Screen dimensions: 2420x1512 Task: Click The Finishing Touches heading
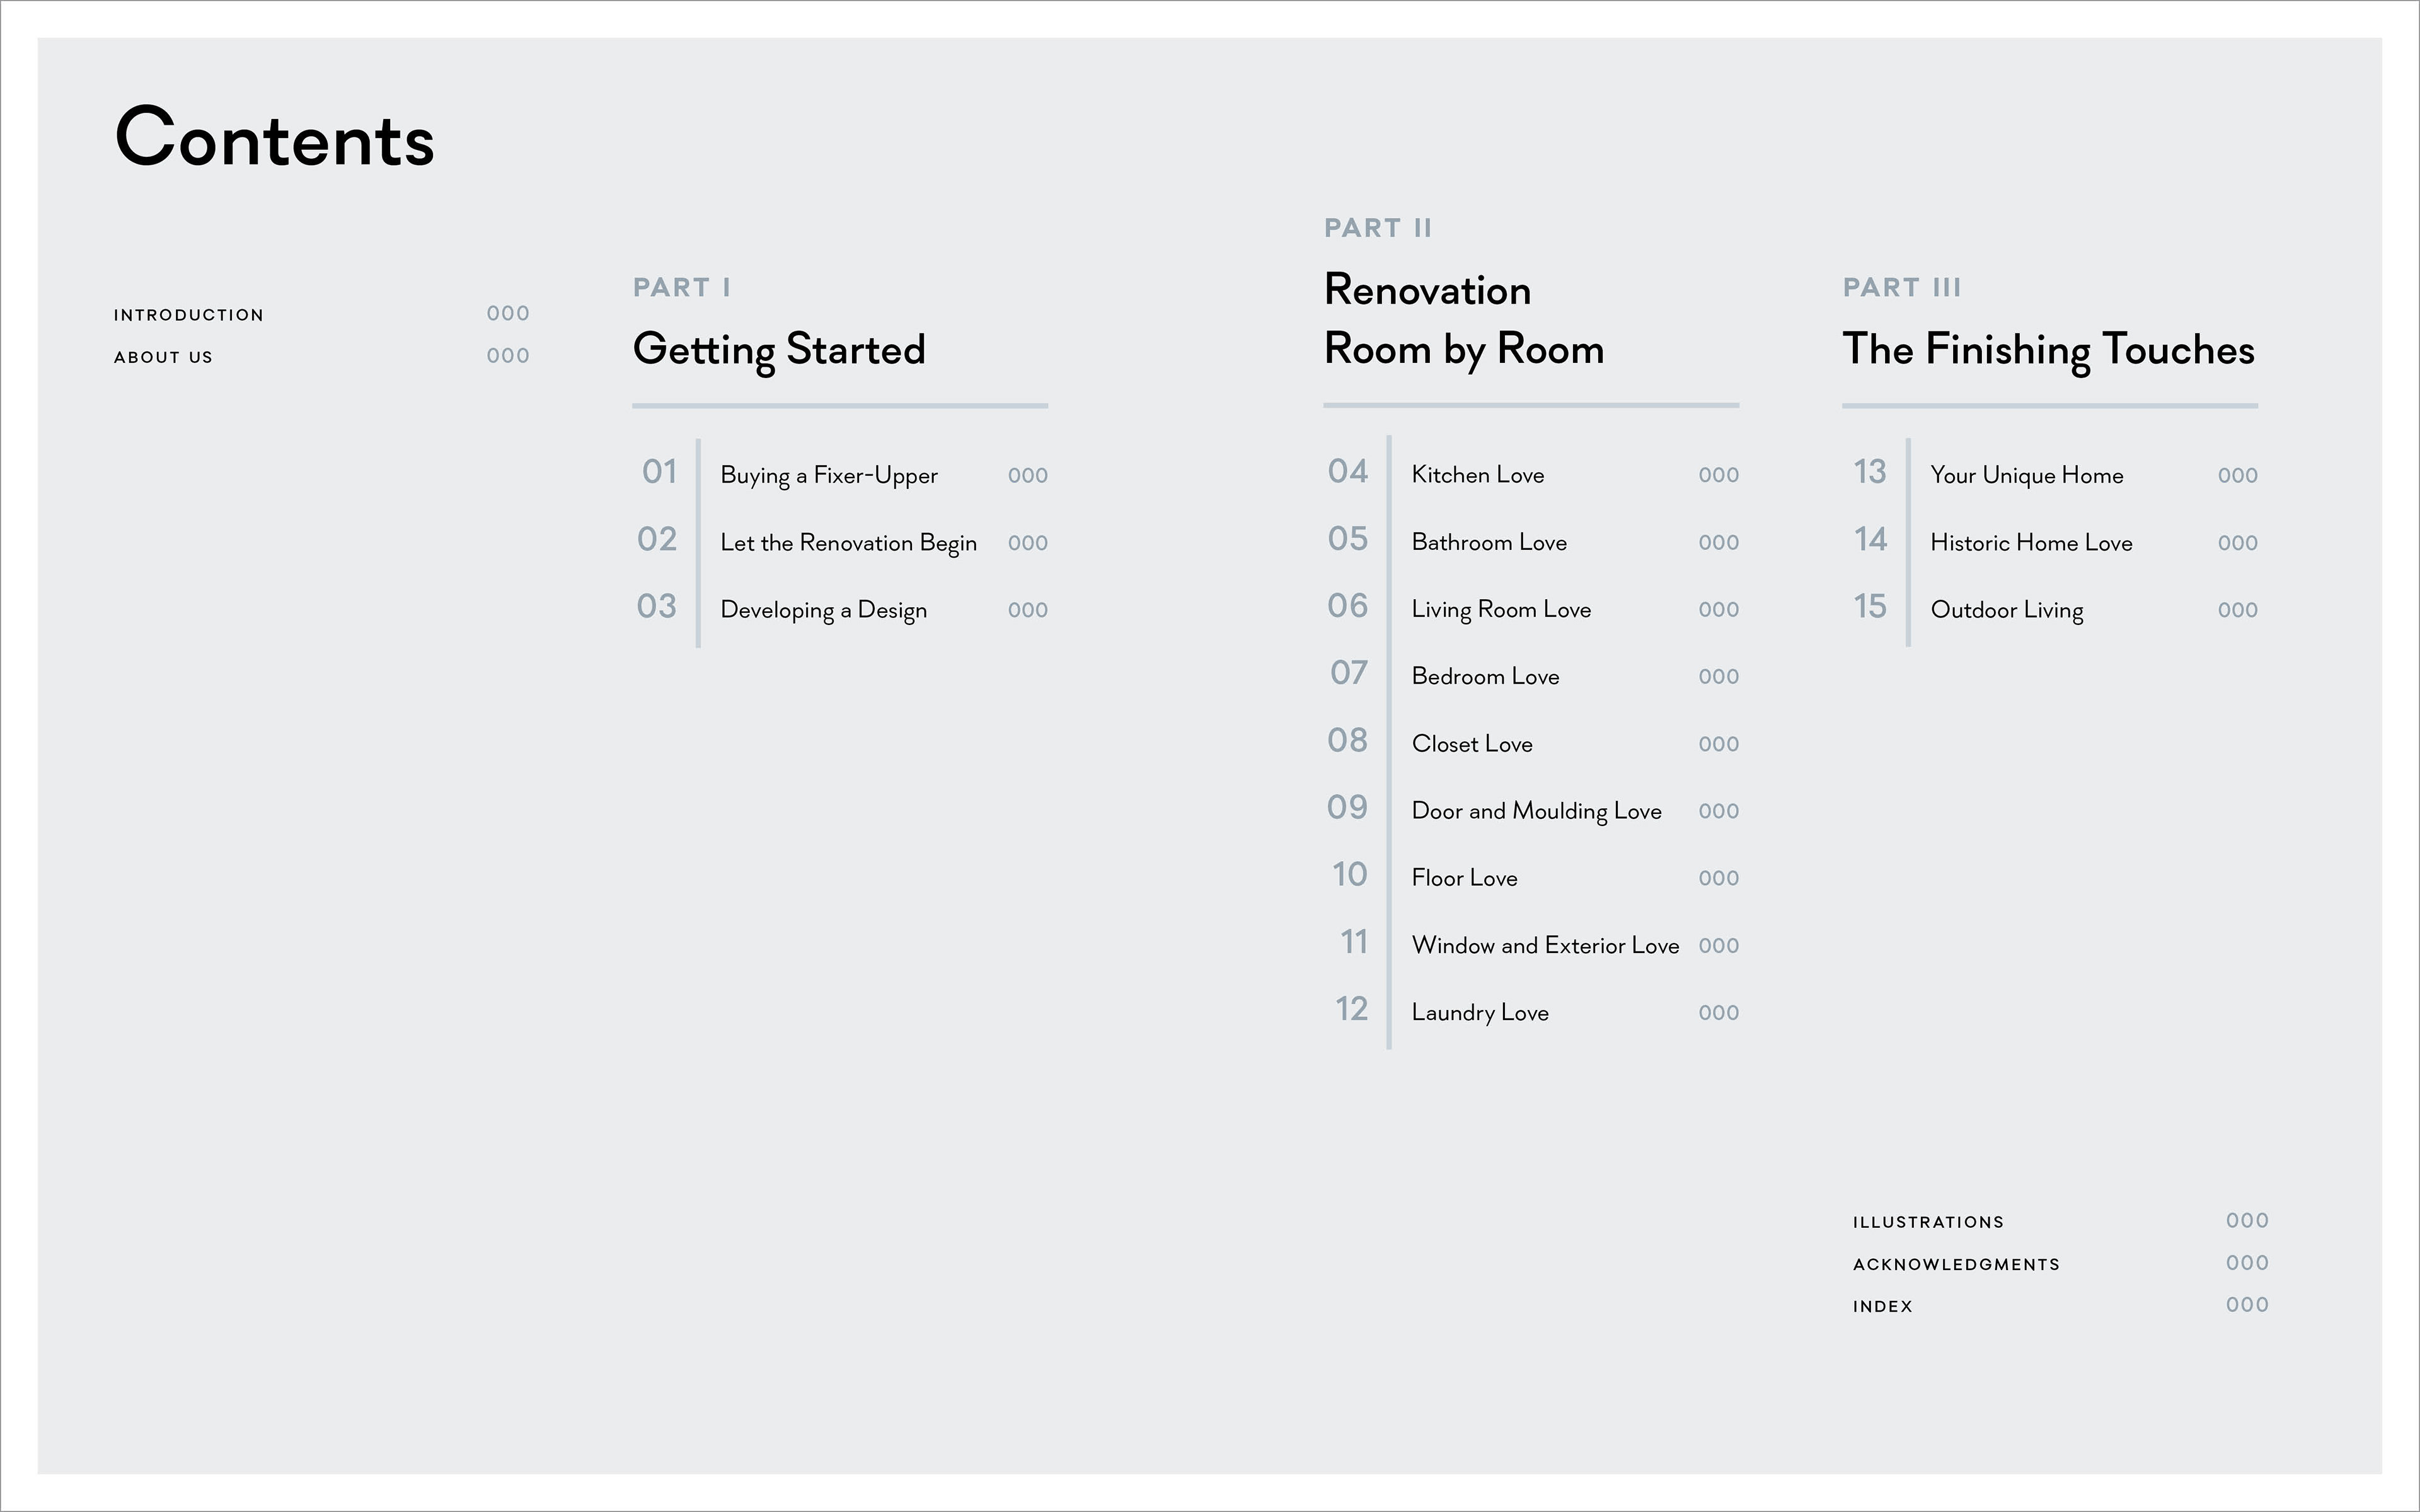click(x=2047, y=350)
